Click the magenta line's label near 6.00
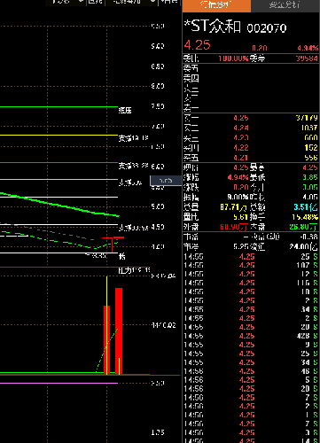This screenshot has width=320, height=443. [x=133, y=166]
